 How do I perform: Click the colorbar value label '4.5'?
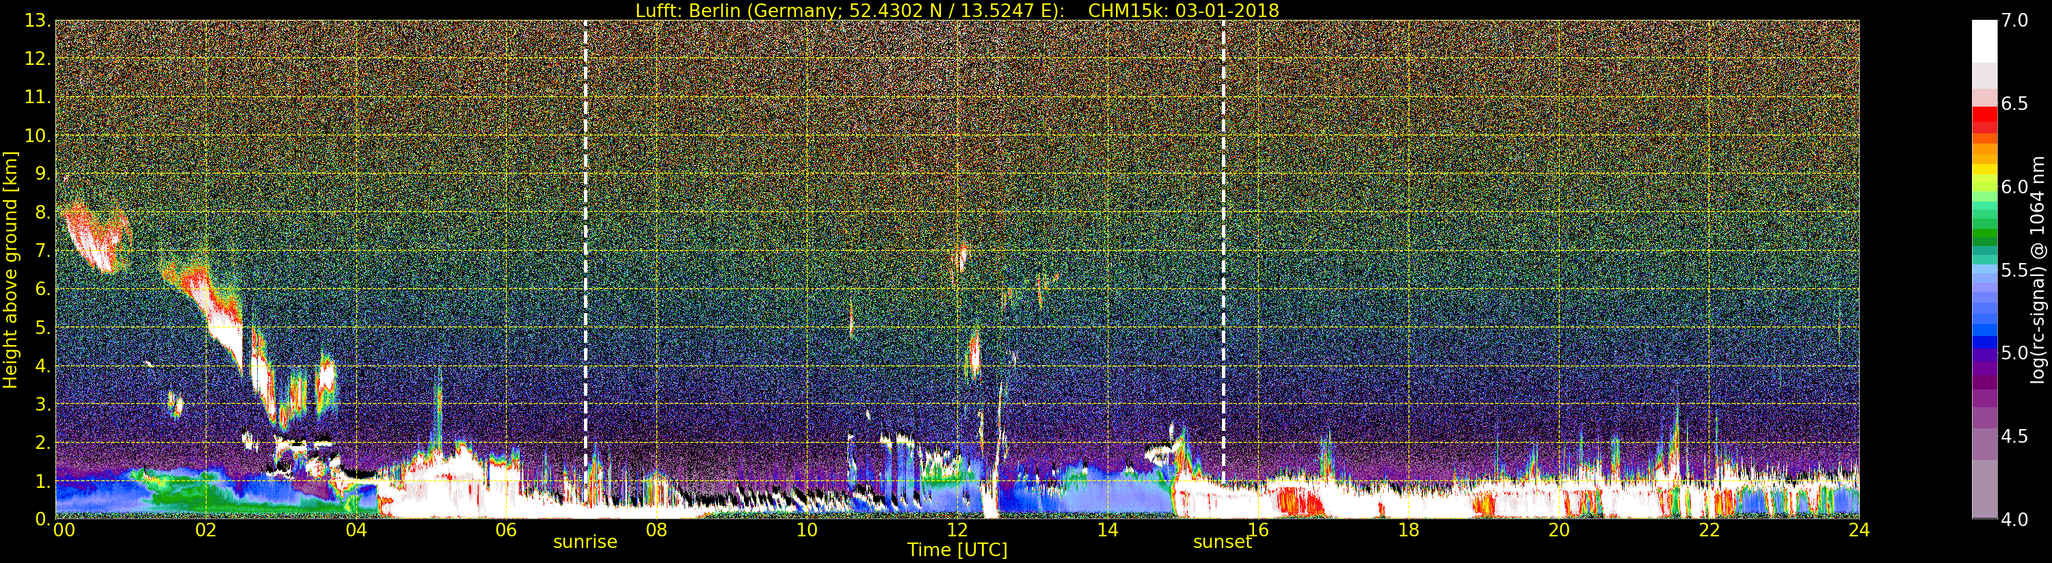point(2014,436)
